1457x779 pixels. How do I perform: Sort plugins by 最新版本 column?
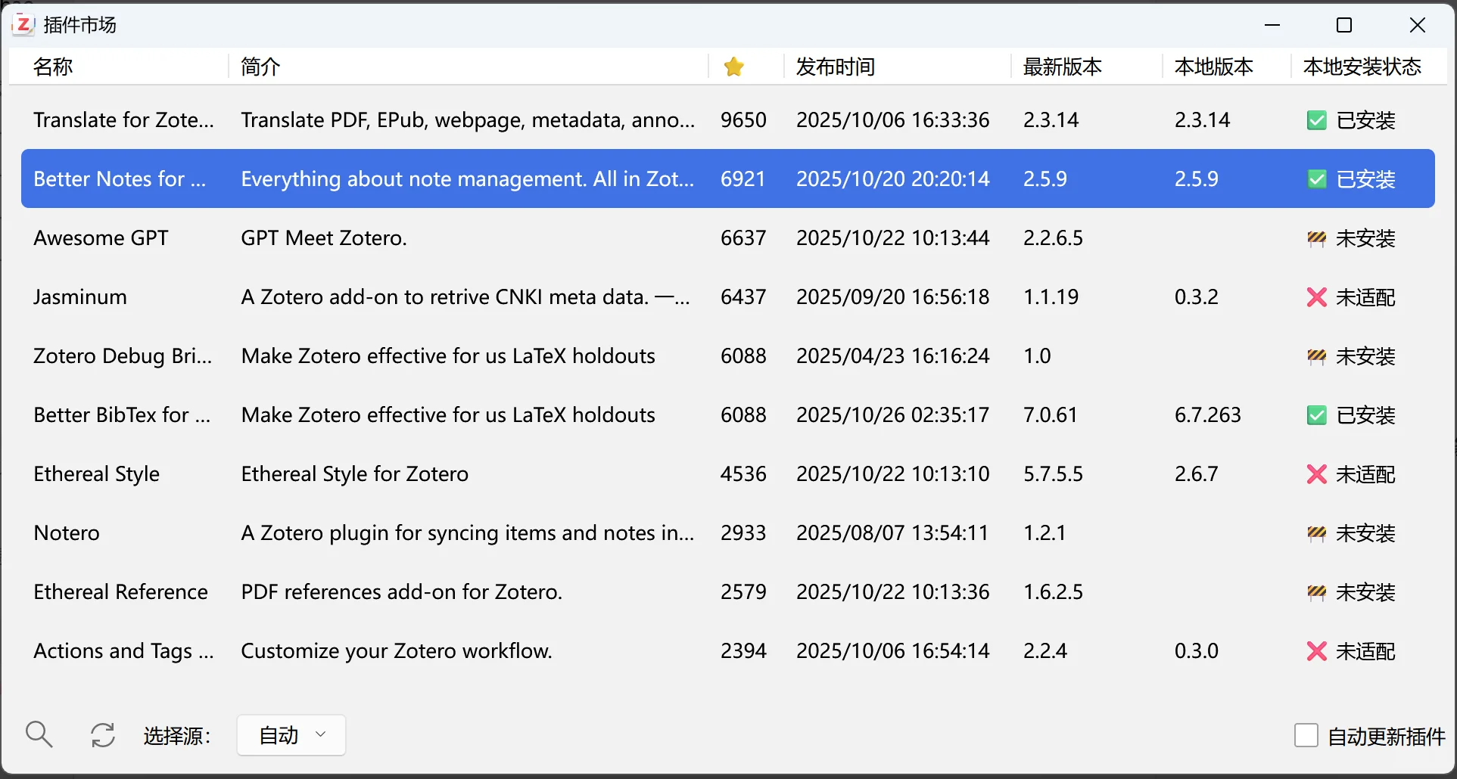(x=1062, y=67)
